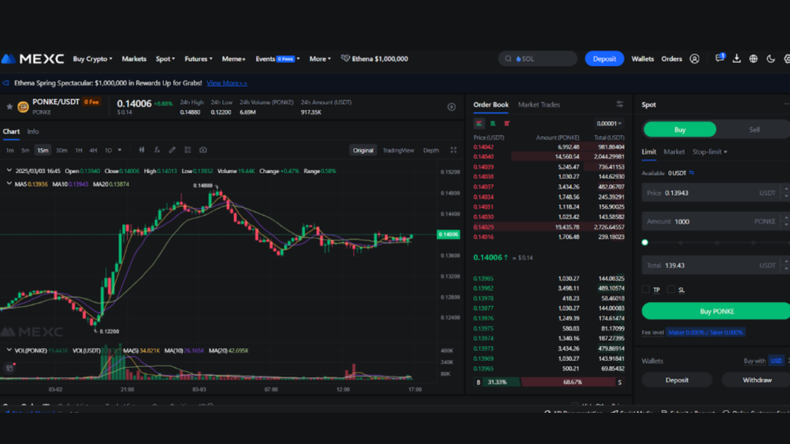The image size is (790, 444).
Task: Open the Meme+ menu
Action: pyautogui.click(x=234, y=59)
